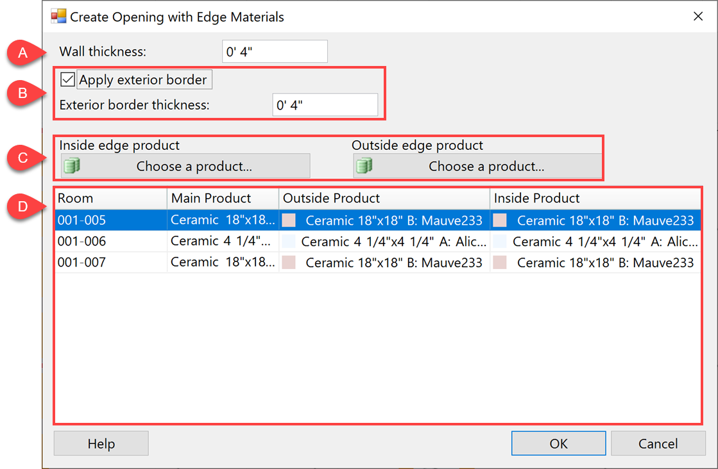The image size is (718, 469).
Task: Click database icon on Outside edge product button
Action: 364,165
